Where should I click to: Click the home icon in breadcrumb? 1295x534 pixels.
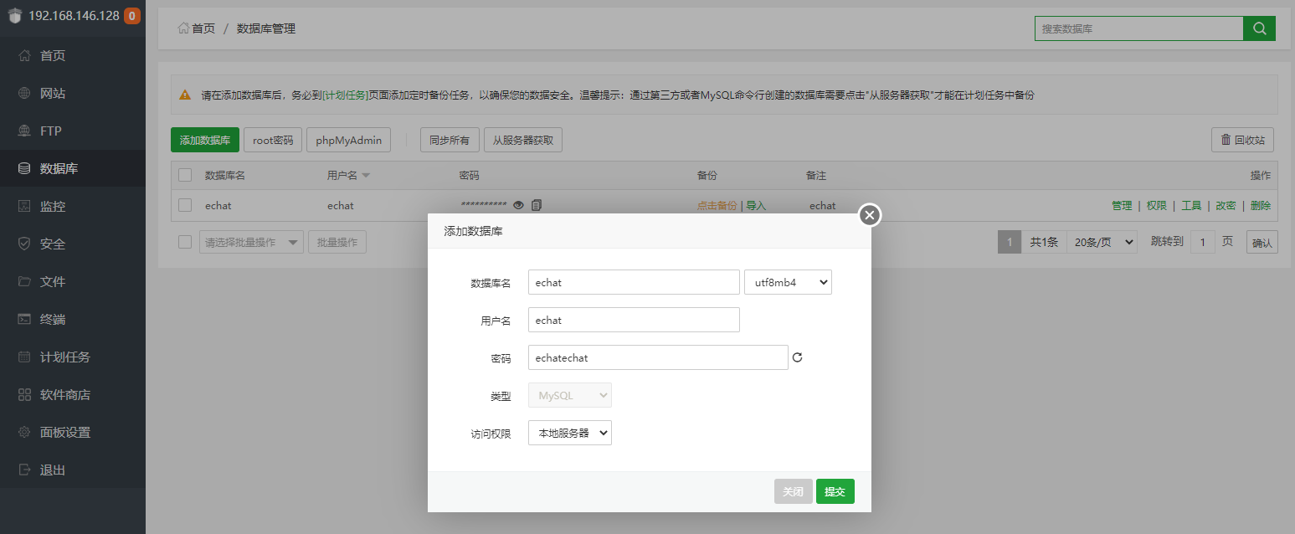coord(183,28)
